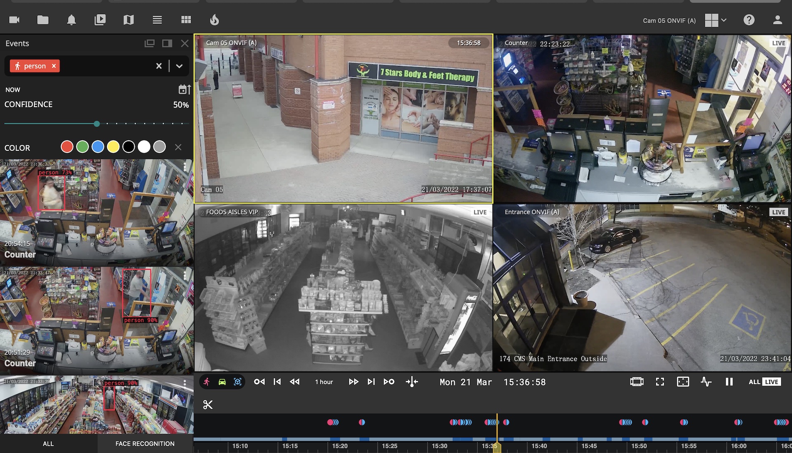The height and width of the screenshot is (453, 792).
Task: Center the timeline on the playhead
Action: [x=412, y=382]
